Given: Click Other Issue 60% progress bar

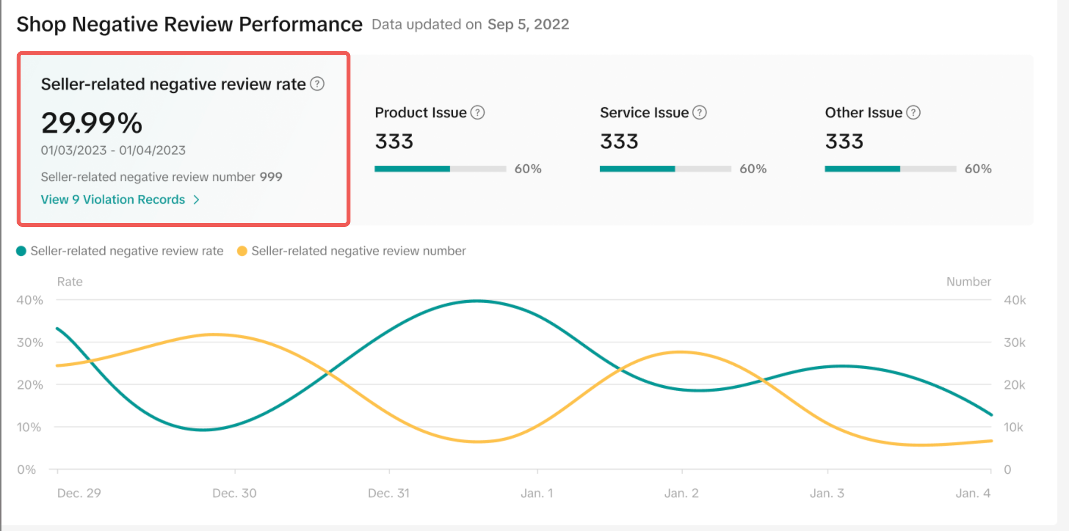Looking at the screenshot, I should (x=890, y=169).
